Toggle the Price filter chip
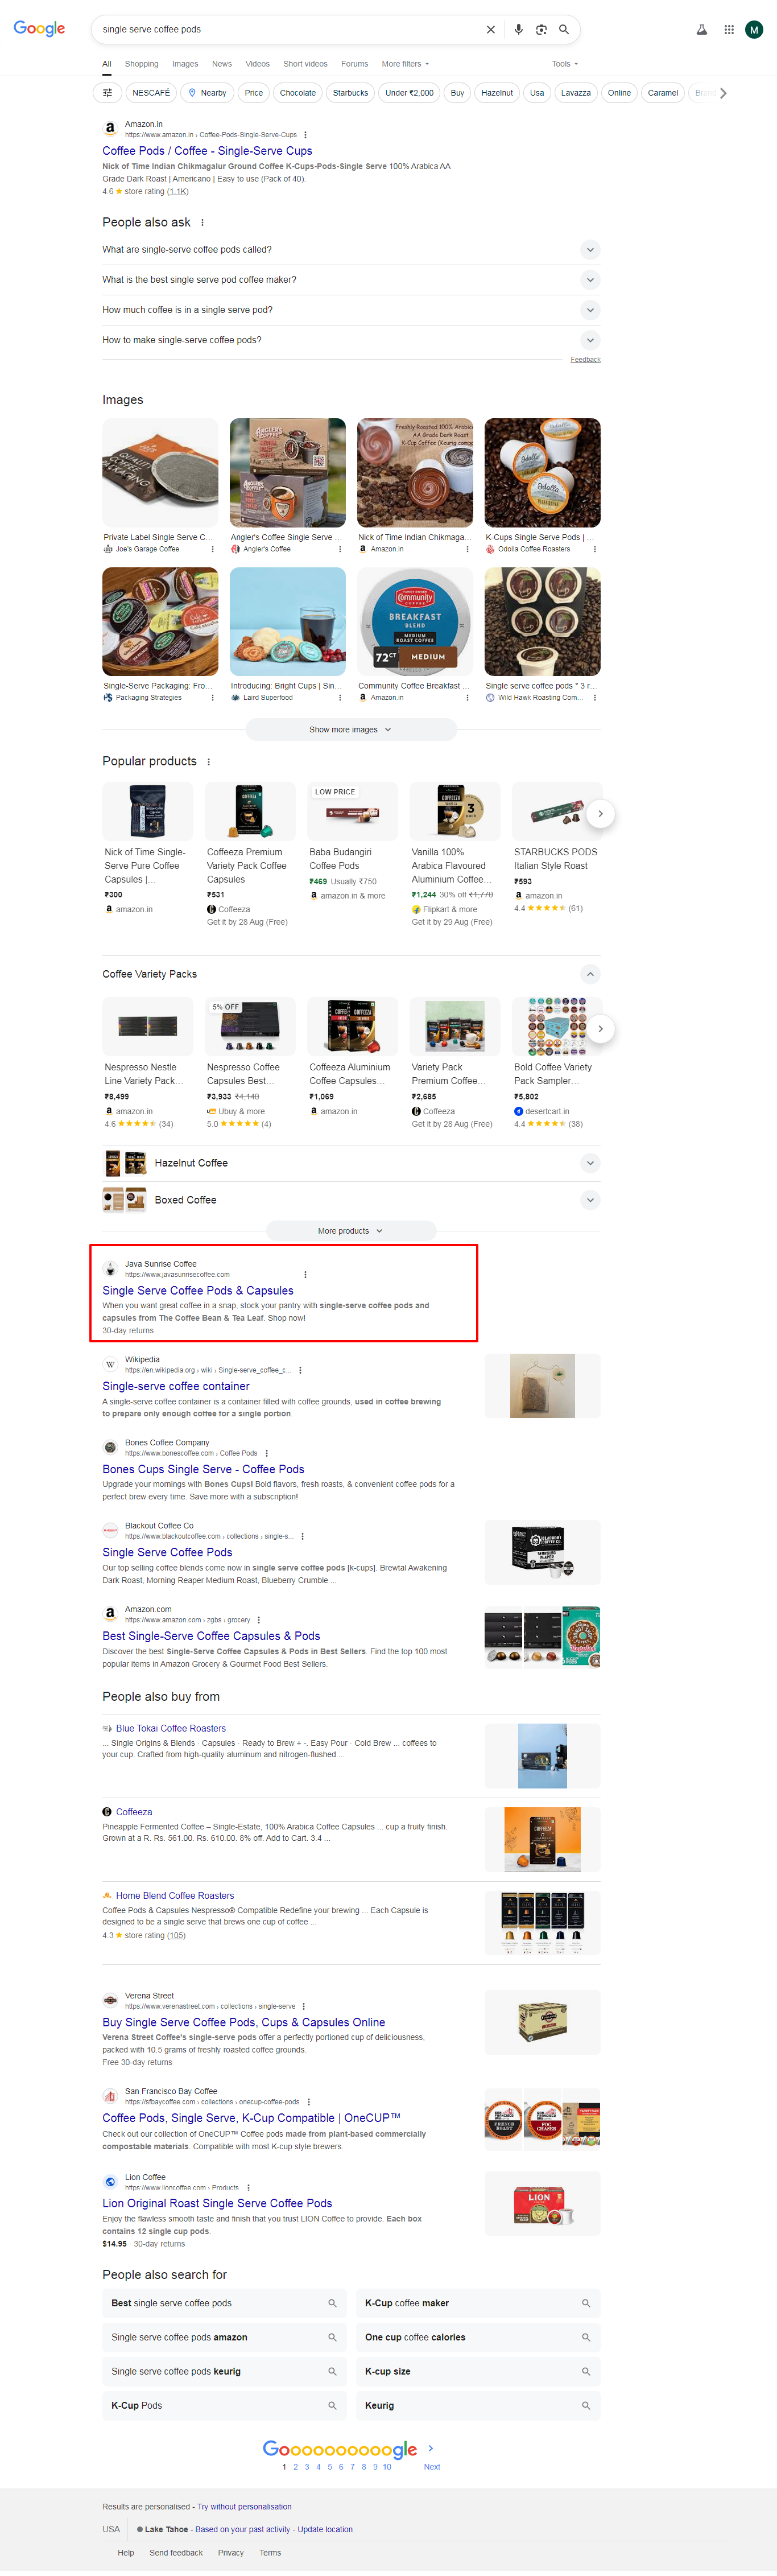Image resolution: width=777 pixels, height=2576 pixels. click(254, 93)
